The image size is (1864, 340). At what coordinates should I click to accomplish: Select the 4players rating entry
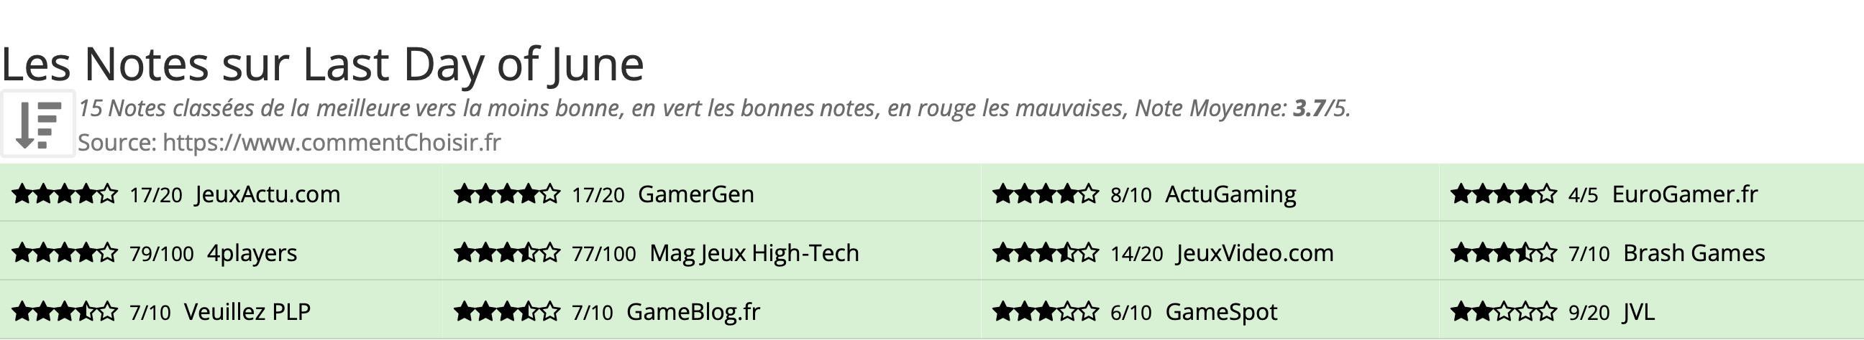click(x=252, y=253)
